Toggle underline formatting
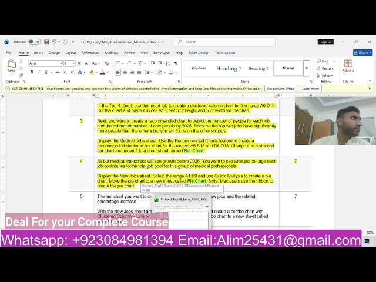The image size is (376, 282). point(46,72)
